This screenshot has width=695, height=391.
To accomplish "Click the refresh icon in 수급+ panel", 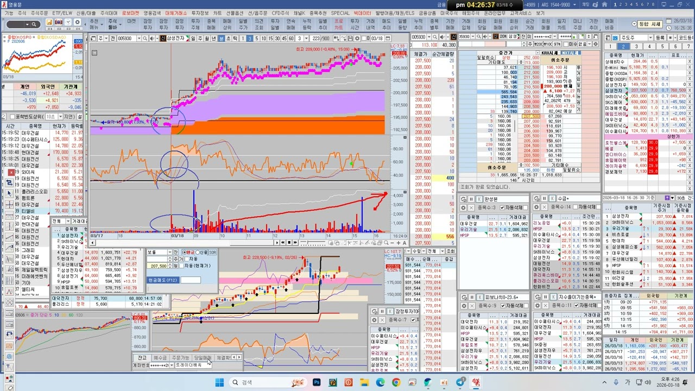I will pos(536,199).
